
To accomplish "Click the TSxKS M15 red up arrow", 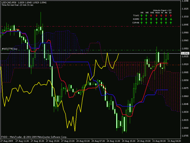I will tap(151, 16).
